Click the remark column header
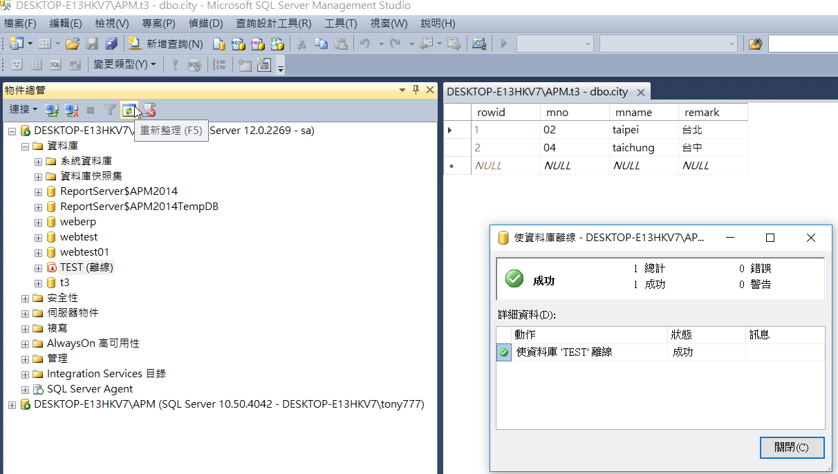Viewport: 838px width, 474px height. (713, 112)
